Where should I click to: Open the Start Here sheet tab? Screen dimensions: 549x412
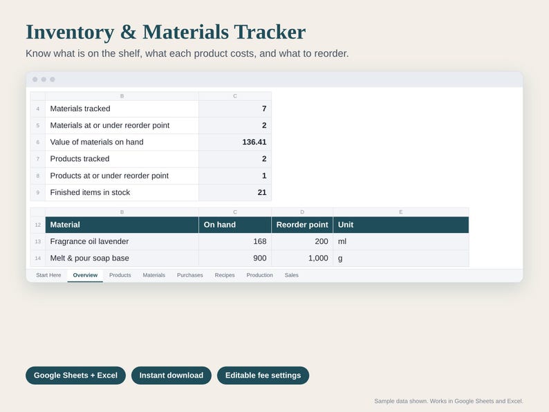[48, 275]
